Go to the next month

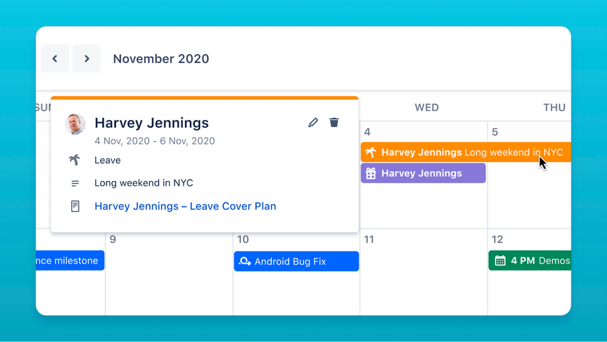tap(87, 59)
